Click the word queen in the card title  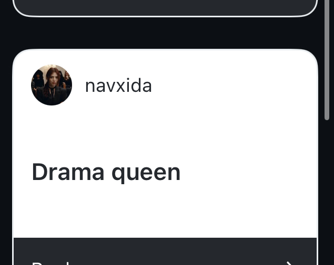coord(146,173)
